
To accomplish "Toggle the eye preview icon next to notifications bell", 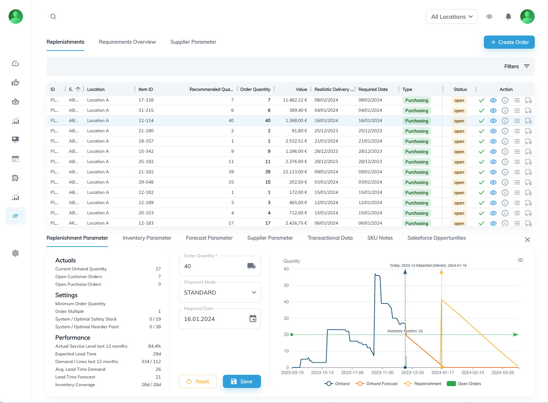I will pos(489,16).
